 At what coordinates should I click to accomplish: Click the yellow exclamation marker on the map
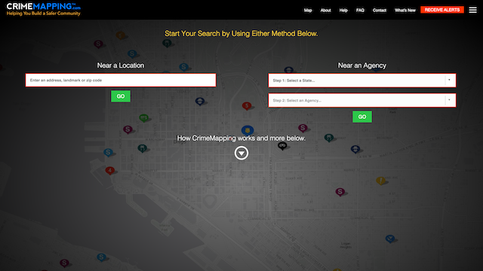point(380,181)
